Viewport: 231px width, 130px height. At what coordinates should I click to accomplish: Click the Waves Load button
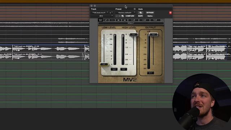pos(144,20)
